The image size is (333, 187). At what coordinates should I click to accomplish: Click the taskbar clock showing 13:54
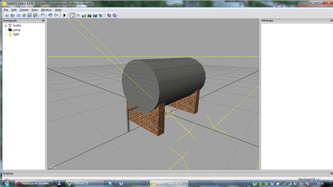(x=320, y=183)
